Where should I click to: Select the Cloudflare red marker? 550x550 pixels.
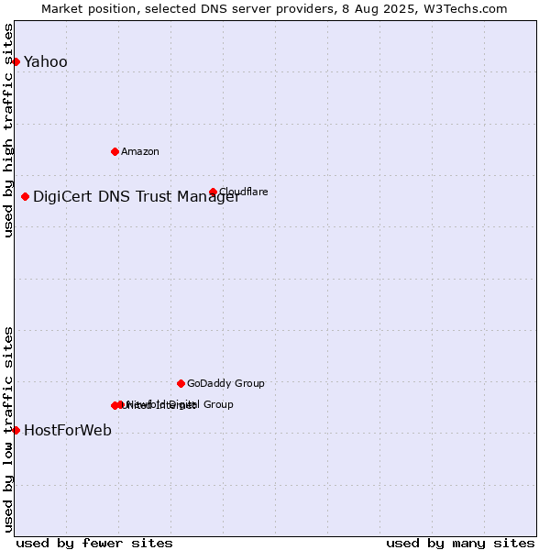point(213,192)
